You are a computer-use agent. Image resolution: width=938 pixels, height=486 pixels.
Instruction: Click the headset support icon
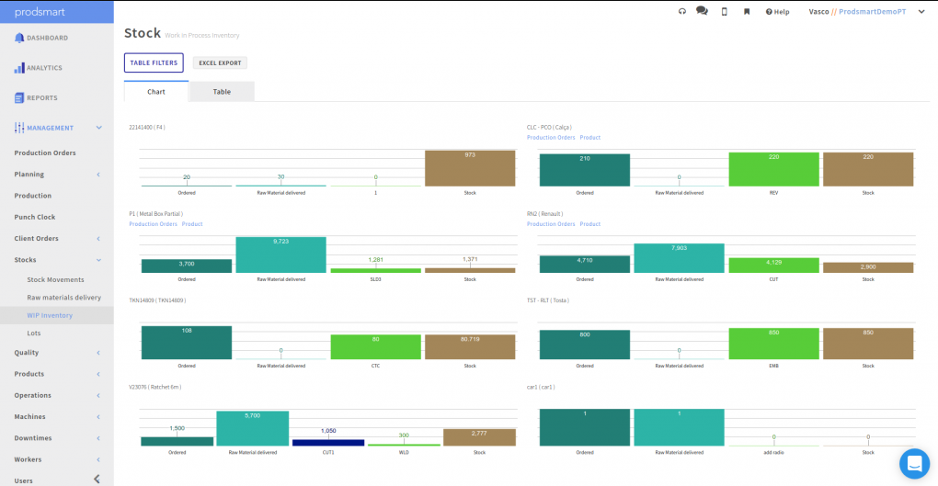682,11
